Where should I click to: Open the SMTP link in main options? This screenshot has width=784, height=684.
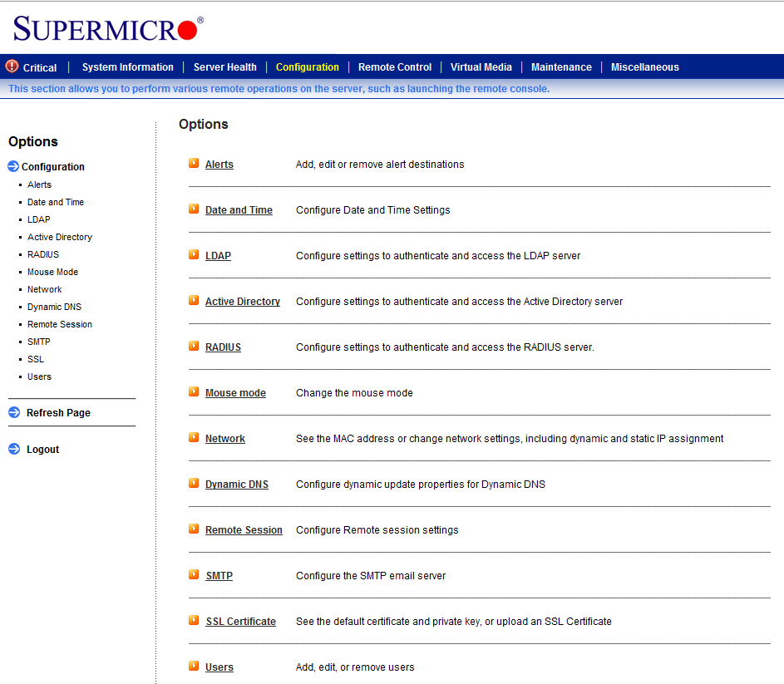219,576
